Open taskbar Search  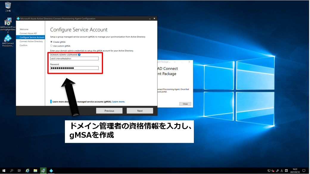point(12,171)
